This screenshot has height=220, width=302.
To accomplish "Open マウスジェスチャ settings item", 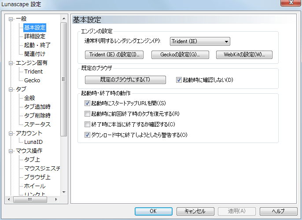I will (42, 169).
